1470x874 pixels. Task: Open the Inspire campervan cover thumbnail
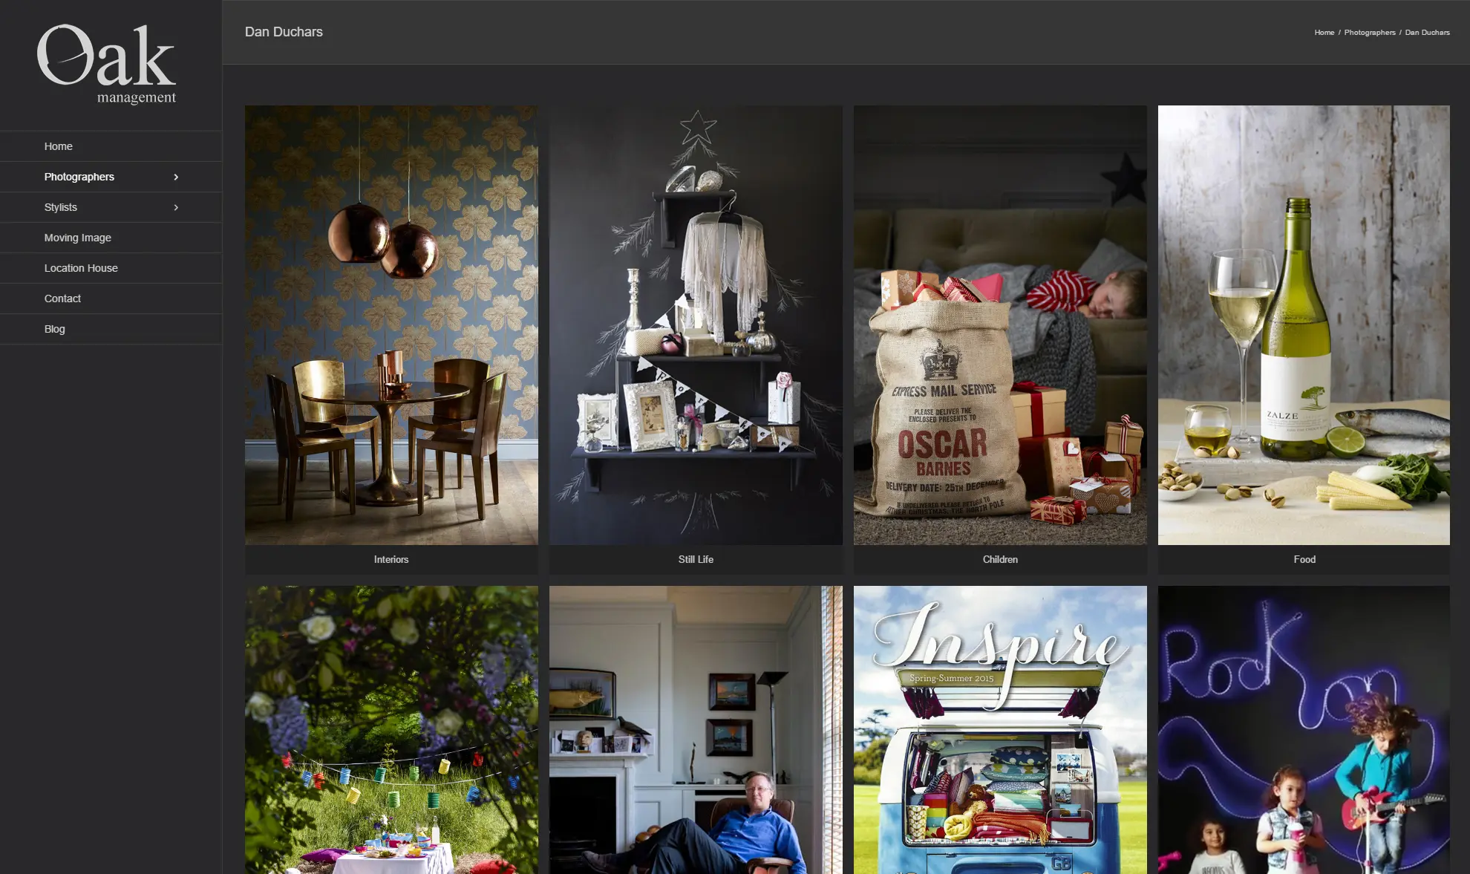pyautogui.click(x=1000, y=729)
